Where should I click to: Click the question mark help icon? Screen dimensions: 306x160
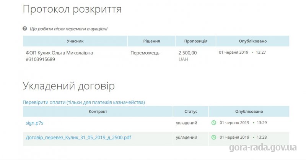click(x=25, y=29)
